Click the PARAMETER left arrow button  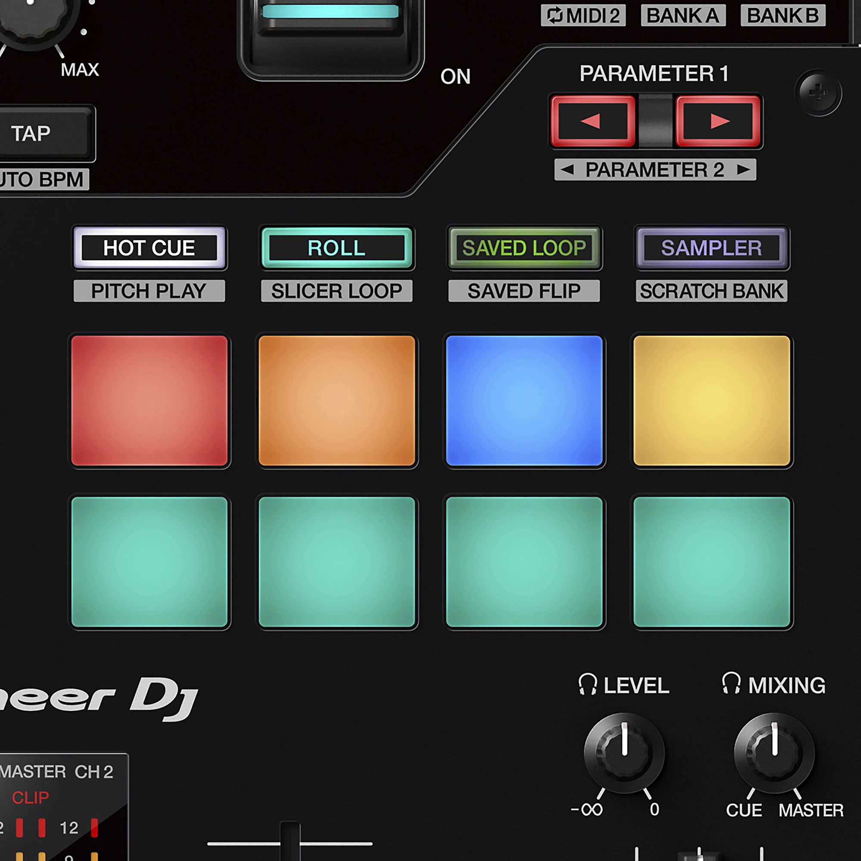click(x=593, y=121)
